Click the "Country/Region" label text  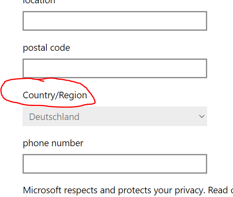click(x=55, y=95)
